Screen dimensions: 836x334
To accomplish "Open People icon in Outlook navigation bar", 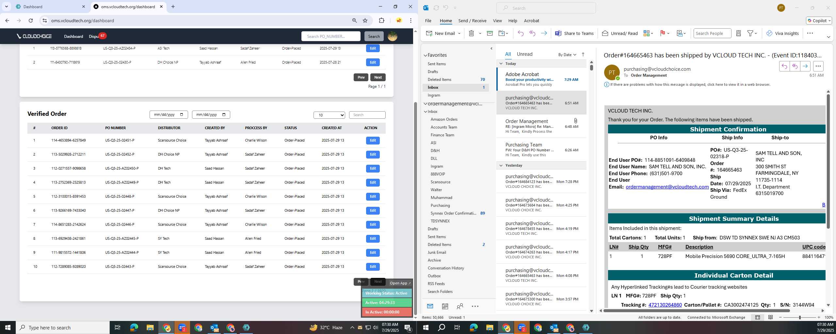I will pyautogui.click(x=460, y=306).
